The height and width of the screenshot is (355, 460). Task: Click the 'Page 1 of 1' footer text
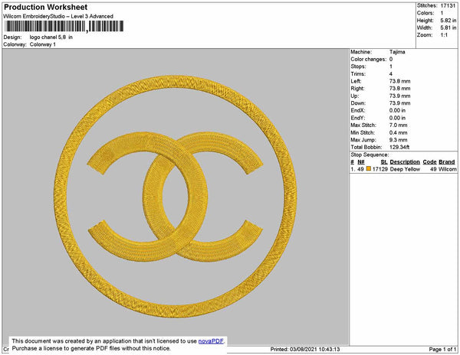[x=442, y=349]
